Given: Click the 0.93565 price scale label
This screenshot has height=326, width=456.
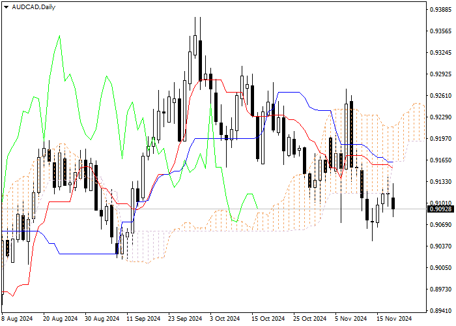Looking at the screenshot, I should [440, 31].
